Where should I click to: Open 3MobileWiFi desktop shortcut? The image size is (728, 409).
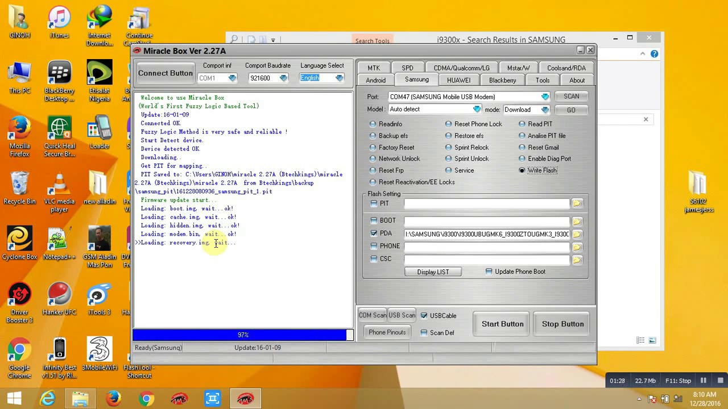99,354
